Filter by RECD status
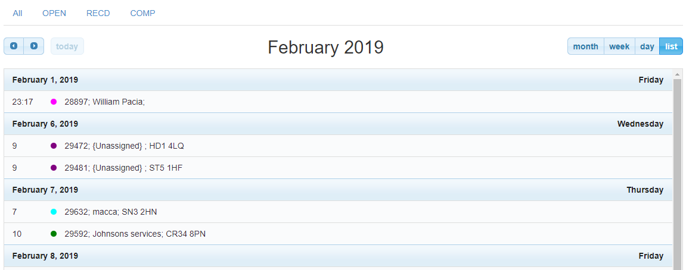This screenshot has height=270, width=686. pos(98,13)
